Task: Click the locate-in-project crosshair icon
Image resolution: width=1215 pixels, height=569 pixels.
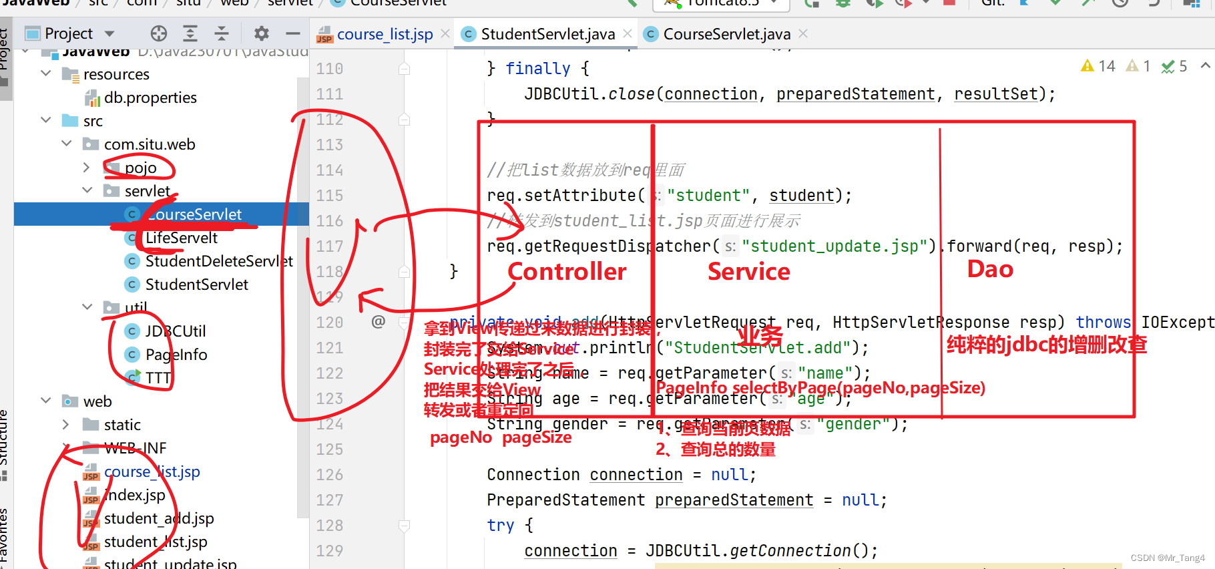Action: pyautogui.click(x=158, y=33)
